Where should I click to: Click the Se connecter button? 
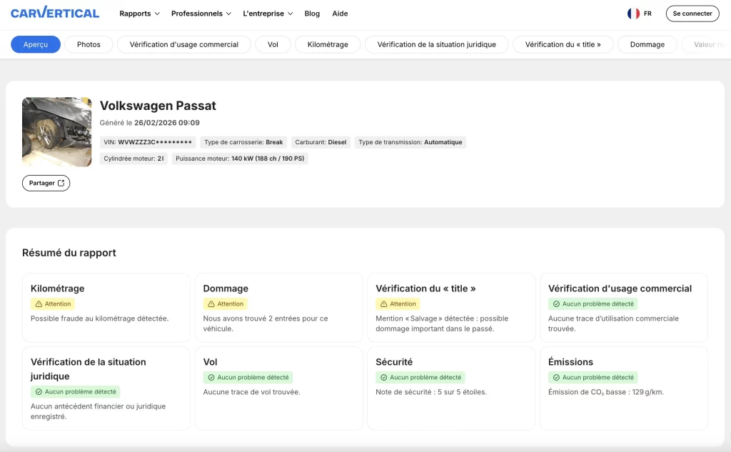[x=692, y=14]
